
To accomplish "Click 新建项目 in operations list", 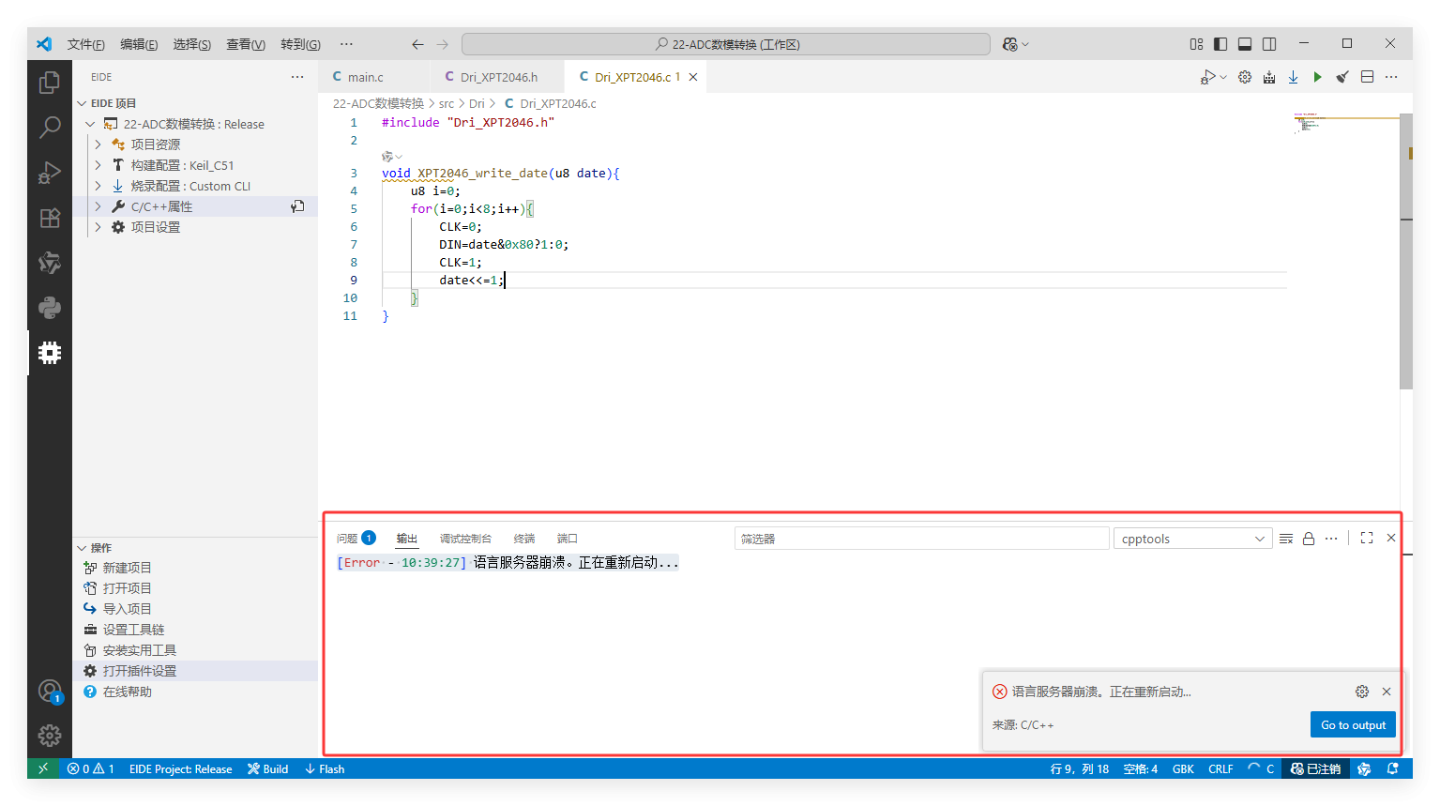I will [x=127, y=568].
